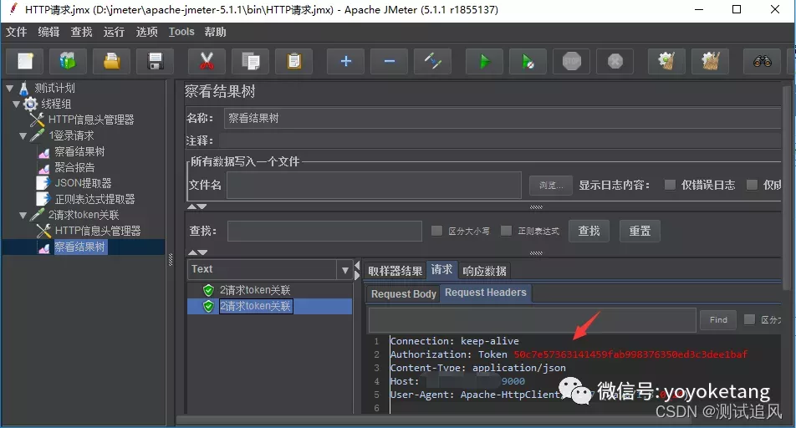Image resolution: width=796 pixels, height=428 pixels.
Task: Open the 帮助 menu
Action: 215,32
